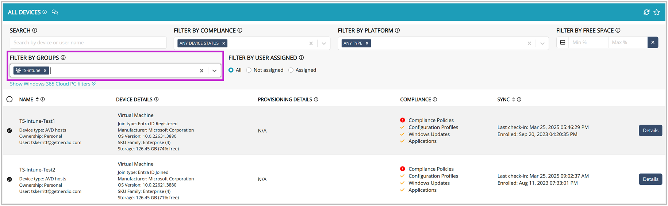Remove the Any Device Status tag
Viewport: 668px width, 206px height.
pyautogui.click(x=224, y=43)
